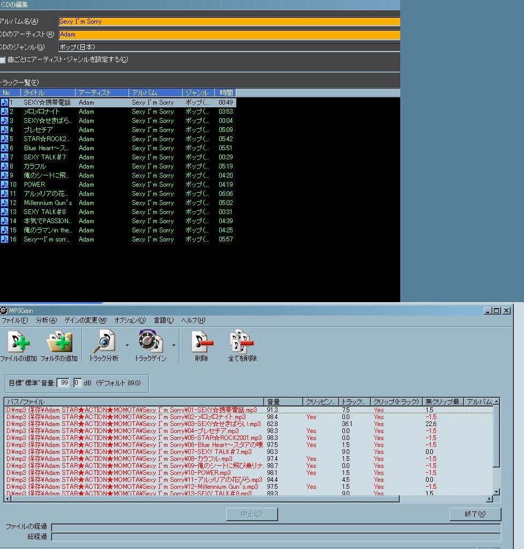Viewport: 524px width, 549px height.
Task: Toggle per-track artist and genre checkbox
Action: click(x=3, y=60)
